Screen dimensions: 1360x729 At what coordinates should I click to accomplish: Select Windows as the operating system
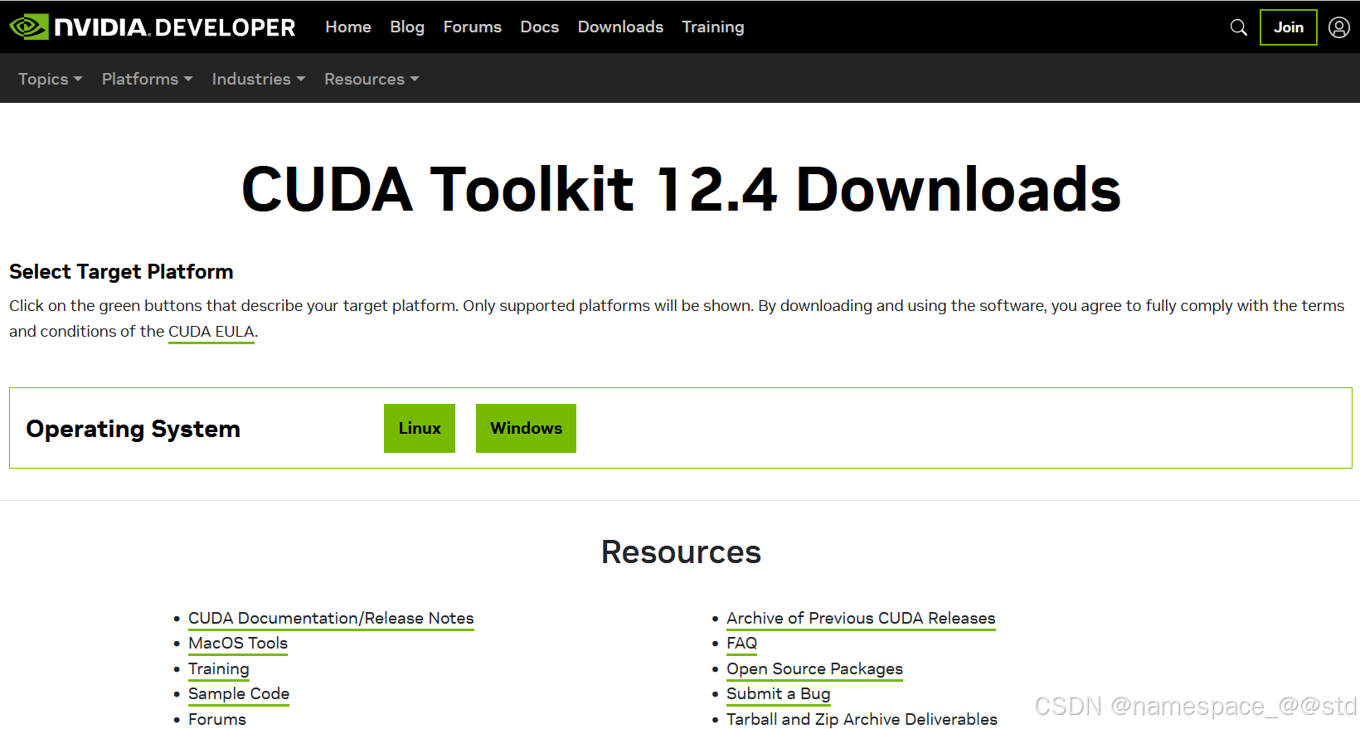526,428
